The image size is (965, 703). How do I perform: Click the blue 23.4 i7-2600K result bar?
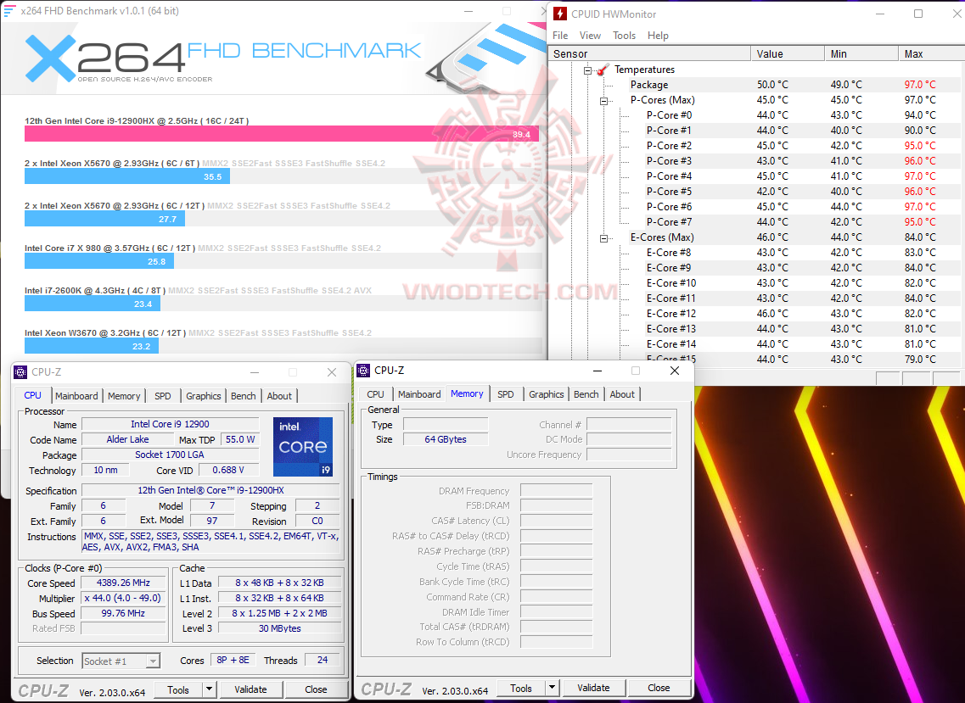point(93,304)
